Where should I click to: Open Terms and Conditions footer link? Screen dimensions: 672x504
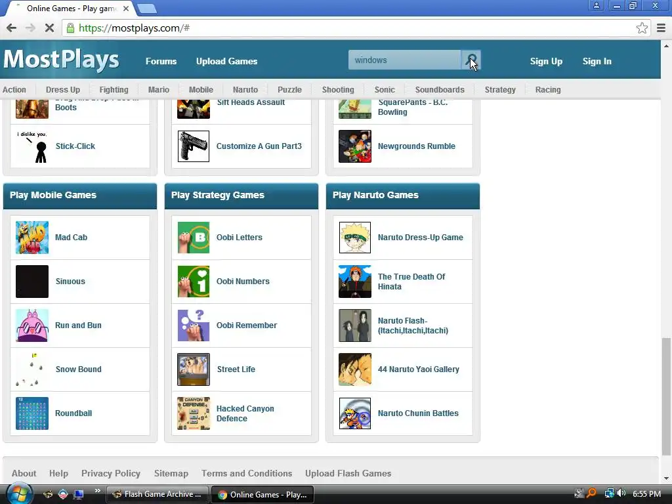(247, 473)
